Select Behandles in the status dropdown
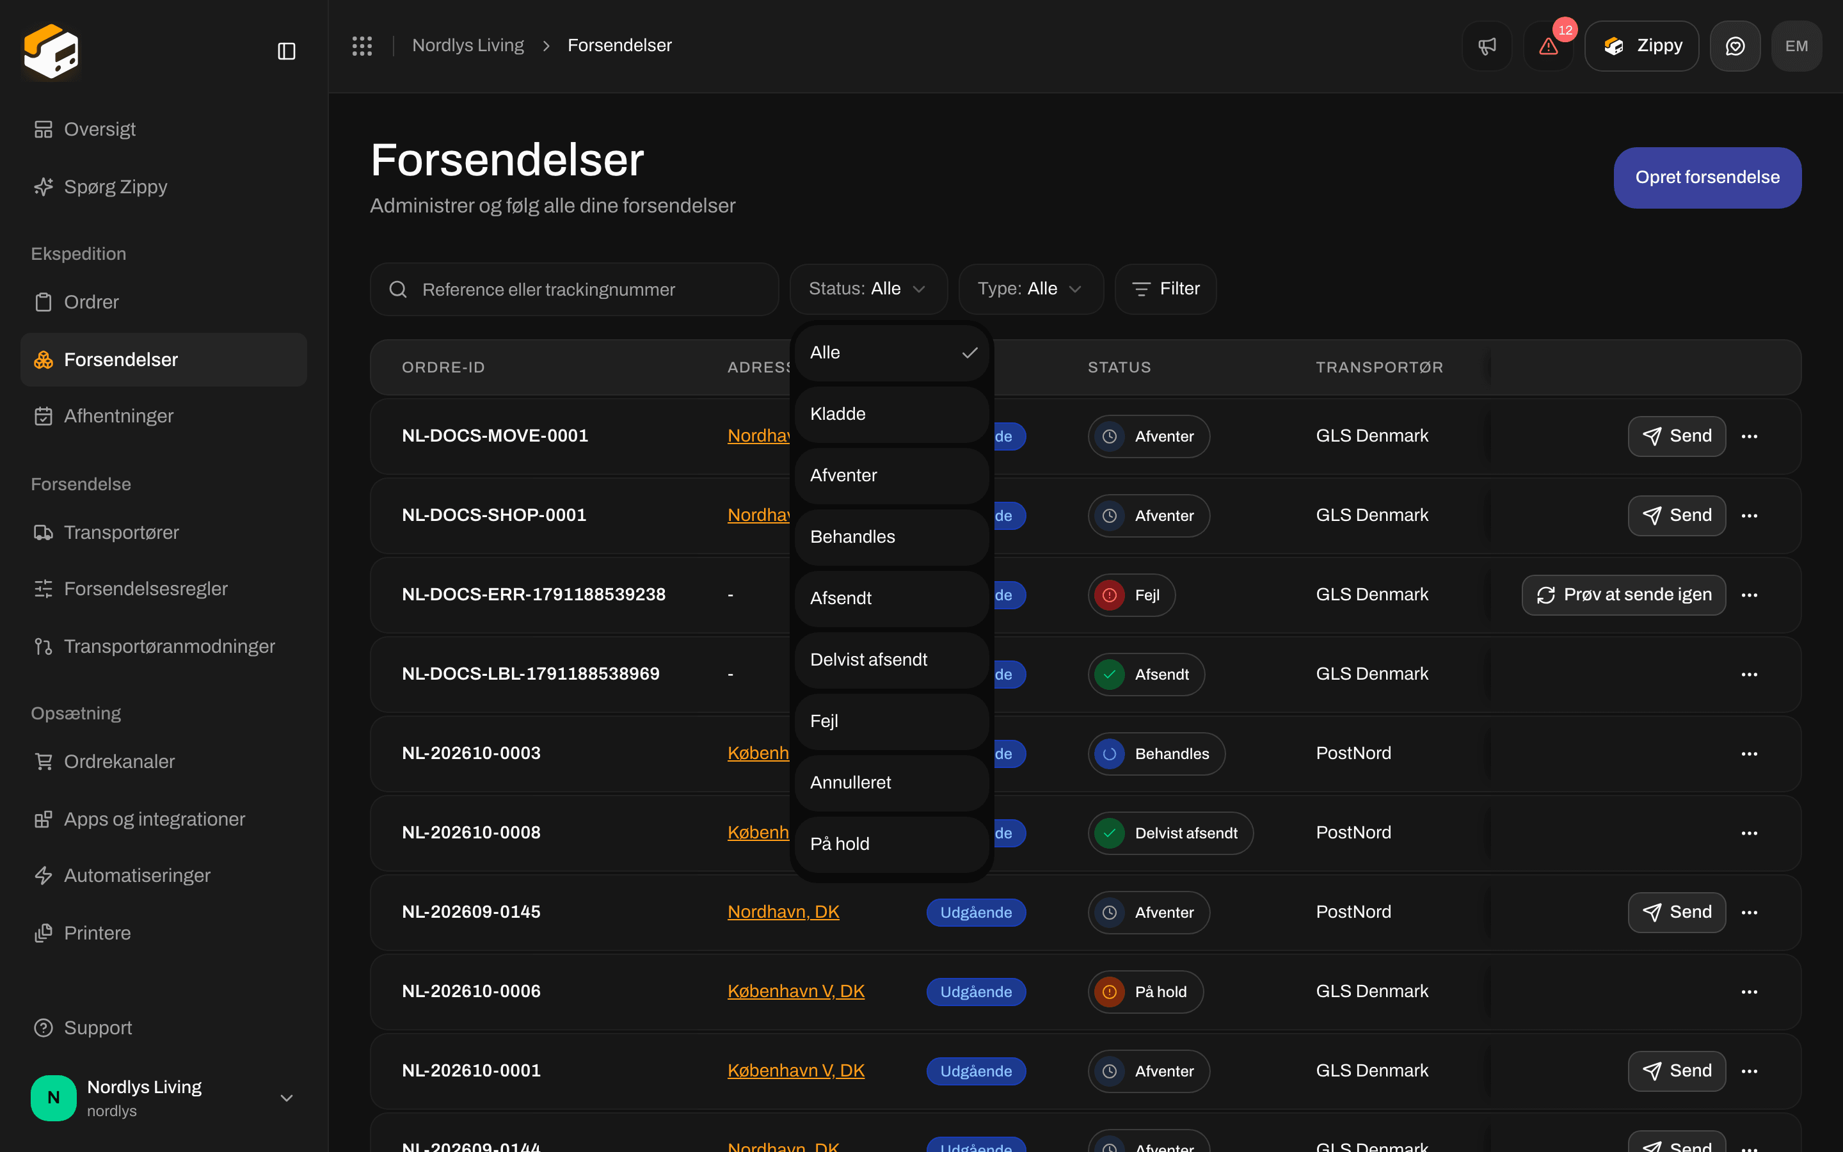1843x1152 pixels. point(892,536)
